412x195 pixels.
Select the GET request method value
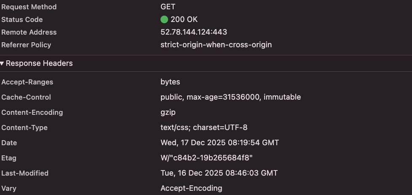click(168, 7)
